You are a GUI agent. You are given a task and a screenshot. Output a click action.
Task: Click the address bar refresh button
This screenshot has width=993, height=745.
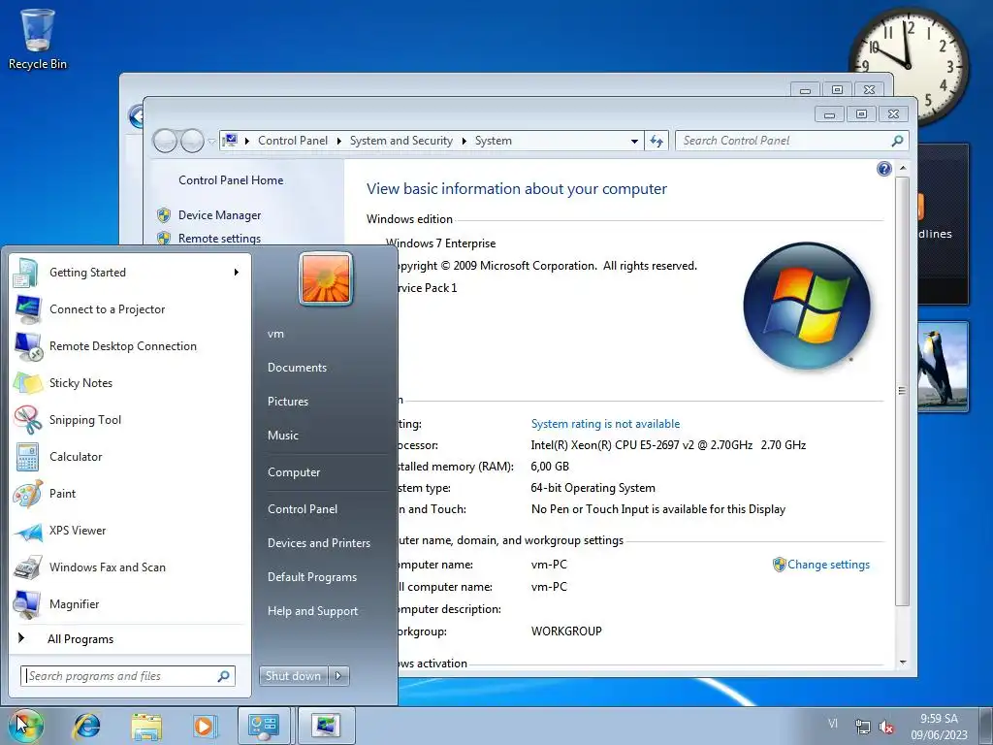click(657, 141)
